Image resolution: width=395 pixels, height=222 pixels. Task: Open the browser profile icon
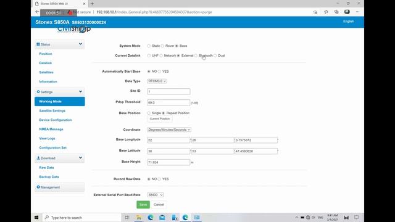[347, 12]
